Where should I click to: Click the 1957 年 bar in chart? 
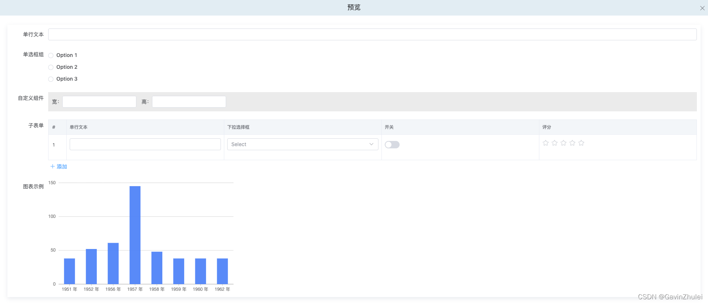[x=135, y=235]
